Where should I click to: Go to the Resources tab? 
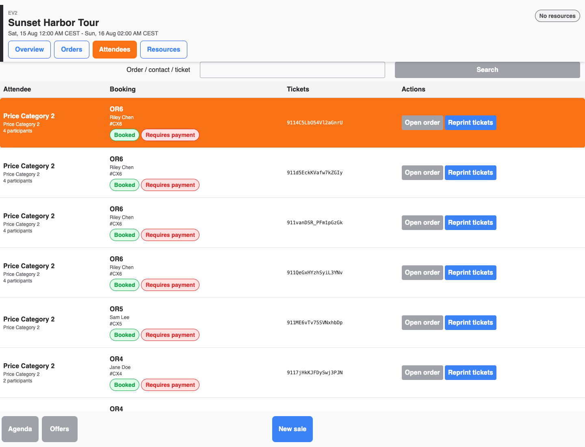[163, 50]
